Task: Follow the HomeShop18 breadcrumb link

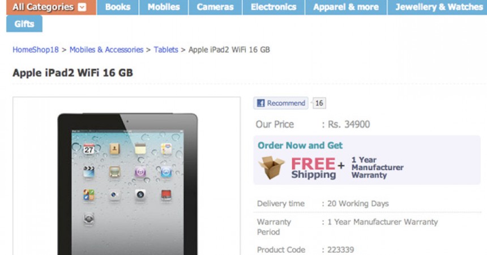Action: coord(36,50)
